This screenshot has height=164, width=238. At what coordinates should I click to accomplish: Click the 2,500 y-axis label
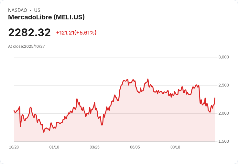(223, 85)
